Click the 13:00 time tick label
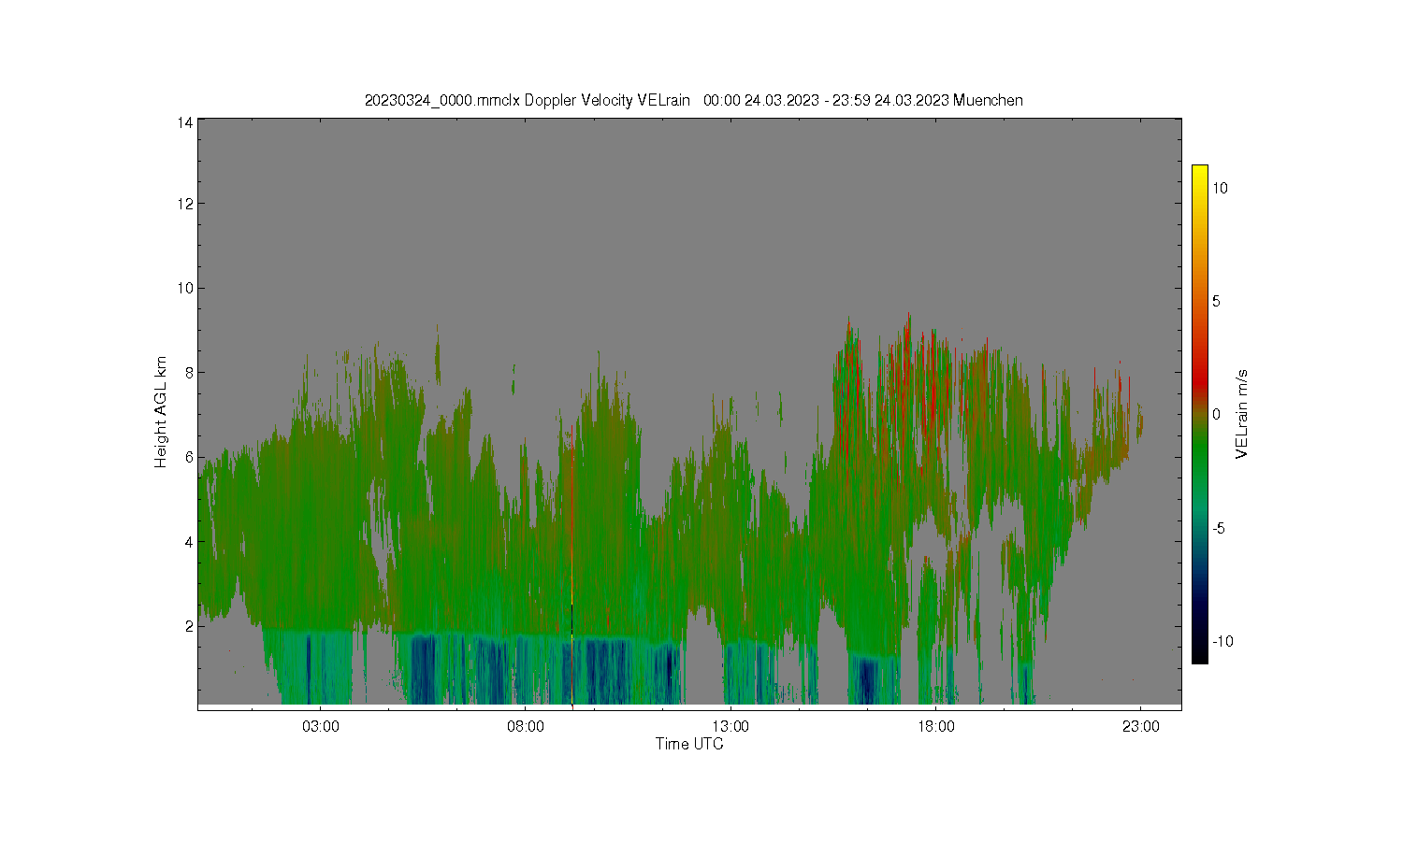Screen dimensions: 1403x841 coord(730,726)
